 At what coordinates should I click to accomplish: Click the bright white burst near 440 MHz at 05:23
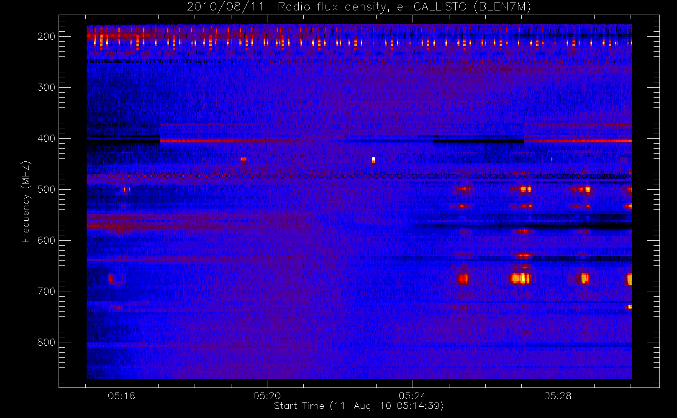tap(373, 160)
